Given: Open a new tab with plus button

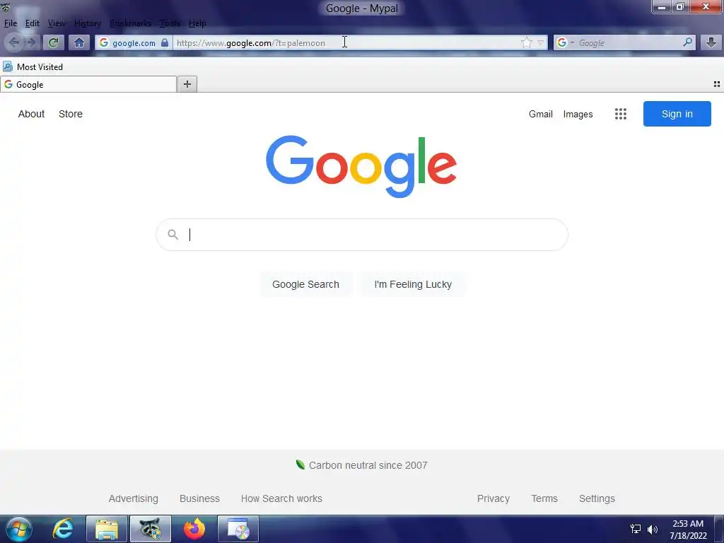Looking at the screenshot, I should 187,84.
